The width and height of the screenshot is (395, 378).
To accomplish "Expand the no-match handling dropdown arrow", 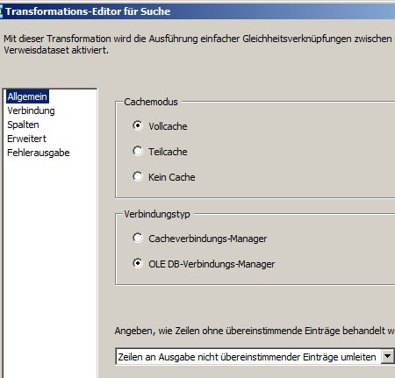I will coord(387,356).
